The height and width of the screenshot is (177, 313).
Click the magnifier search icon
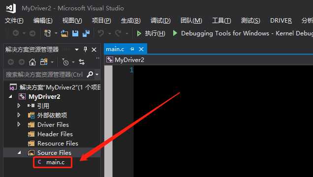tap(90, 75)
